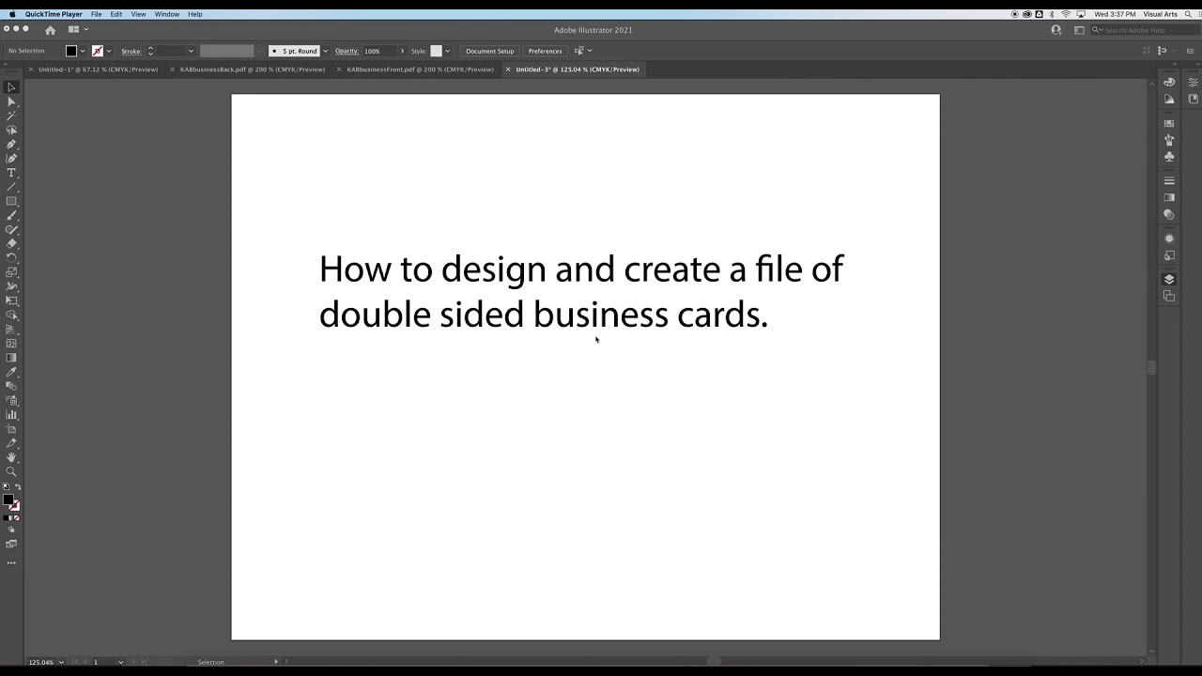Open the graphic Style dropdown
Screen dimensions: 1202x676
[x=447, y=51]
